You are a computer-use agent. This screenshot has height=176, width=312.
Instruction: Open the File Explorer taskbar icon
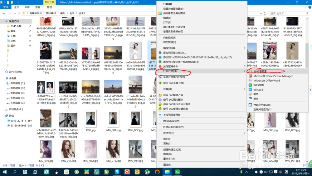[x=167, y=172]
